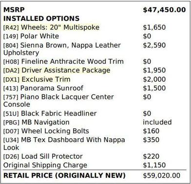
Task: Click the RETAIL PRICE total $59,020.00
Action: click(161, 176)
